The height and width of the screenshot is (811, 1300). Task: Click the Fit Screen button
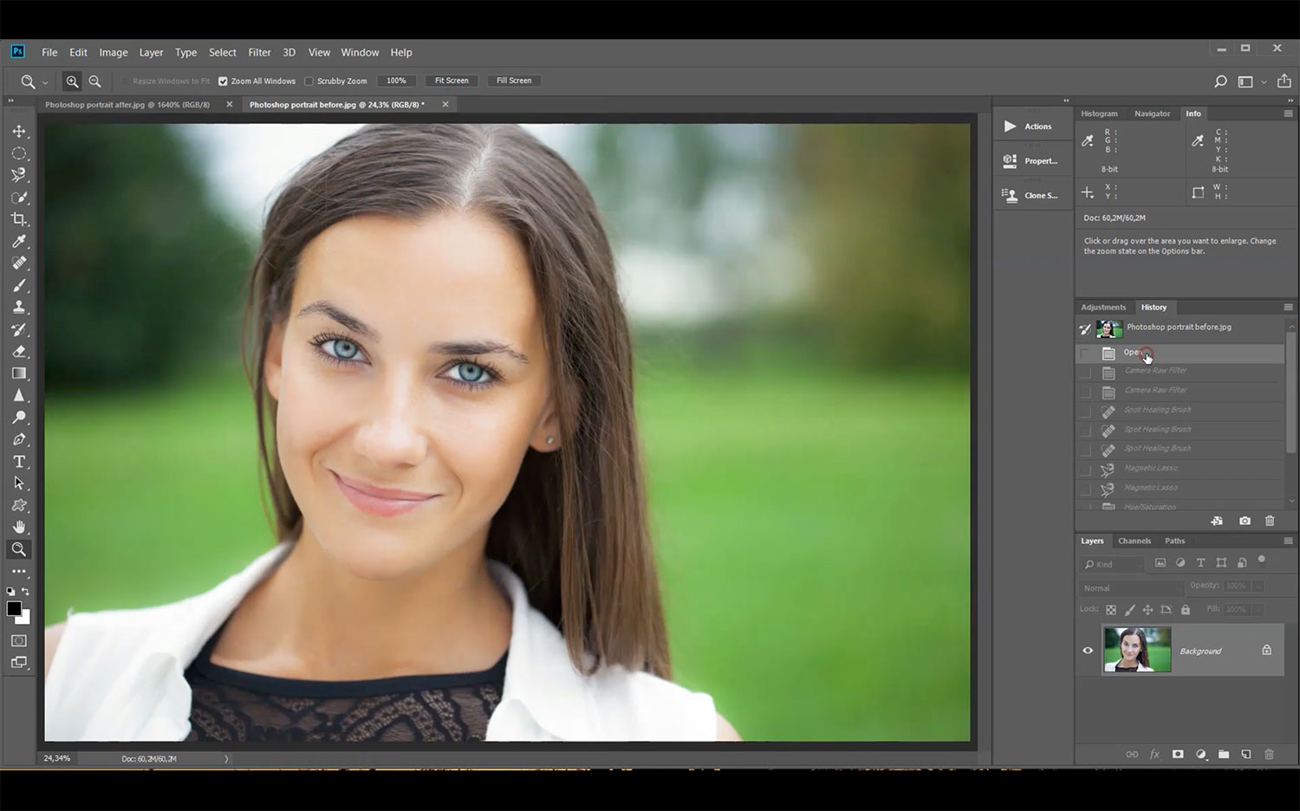(x=452, y=81)
